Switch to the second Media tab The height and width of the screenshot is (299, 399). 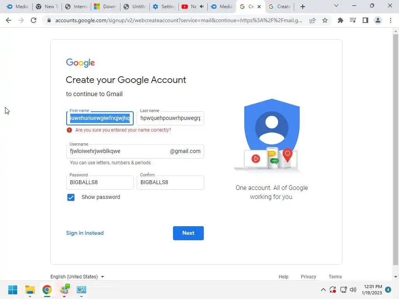pos(222,7)
